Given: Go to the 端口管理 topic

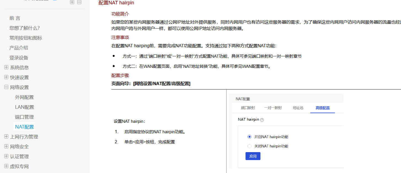Looking at the screenshot, I should 24,117.
